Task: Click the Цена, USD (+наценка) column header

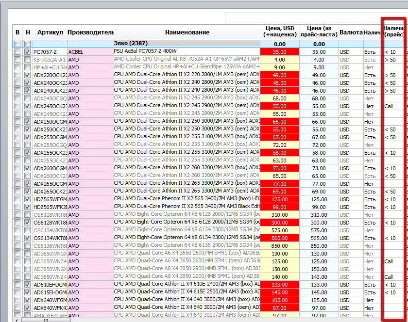Action: 280,32
